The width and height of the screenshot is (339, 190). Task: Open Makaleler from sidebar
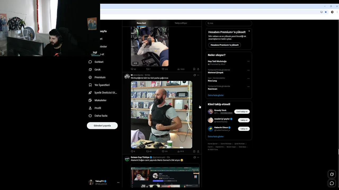[x=97, y=100]
